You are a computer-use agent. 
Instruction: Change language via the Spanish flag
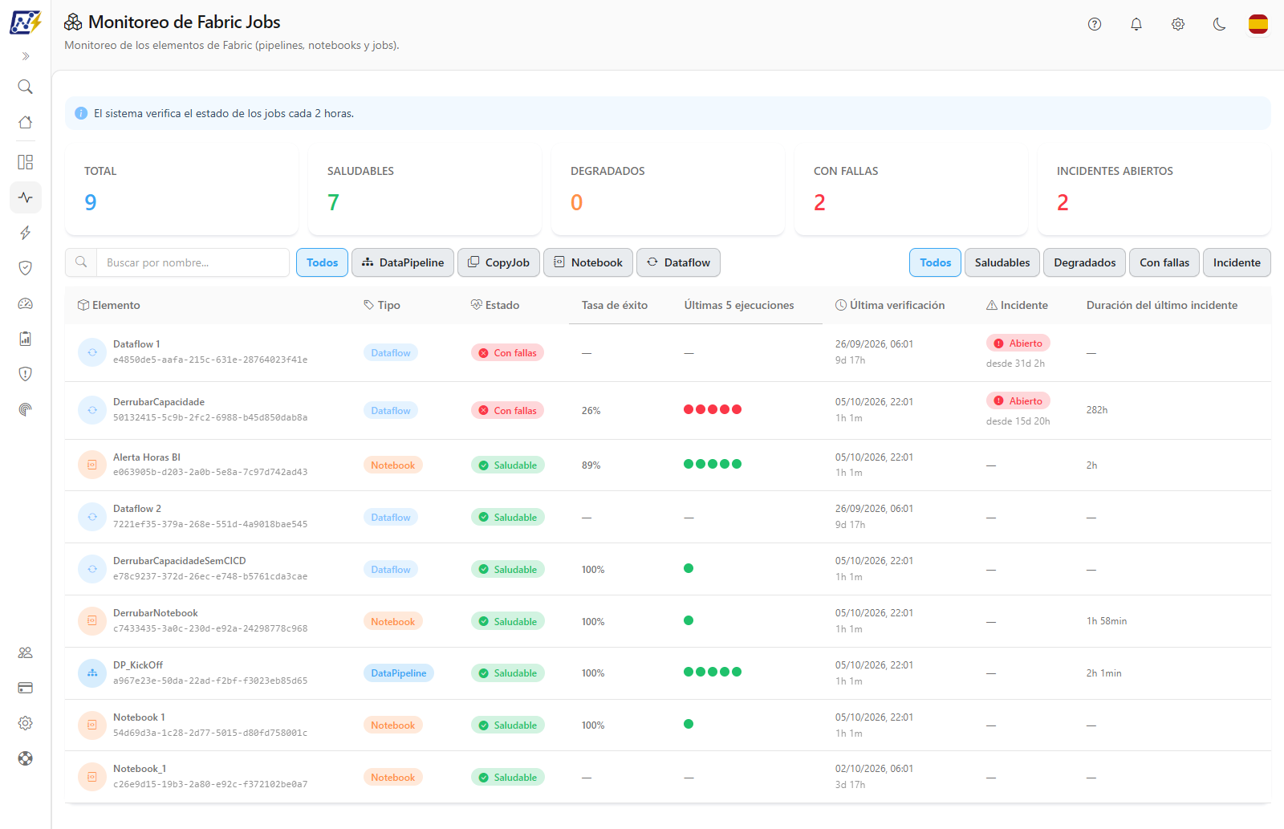click(1258, 24)
